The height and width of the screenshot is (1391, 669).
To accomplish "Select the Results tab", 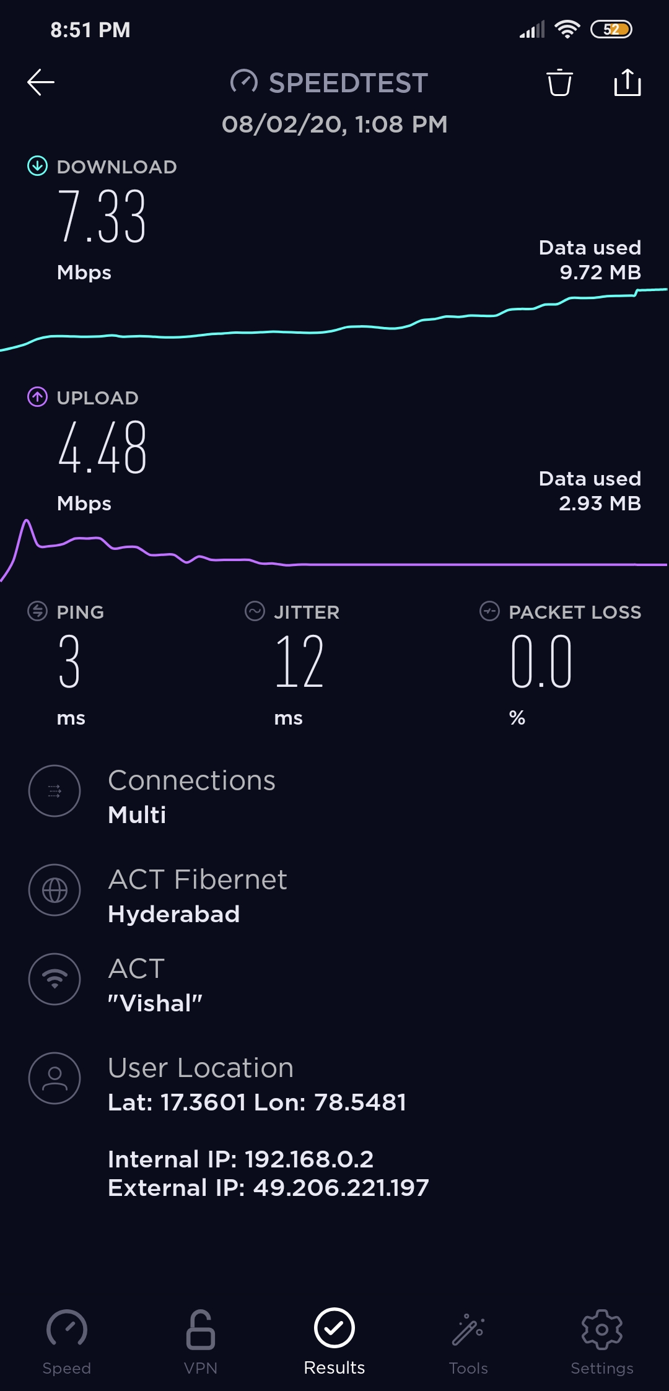I will click(x=334, y=1341).
